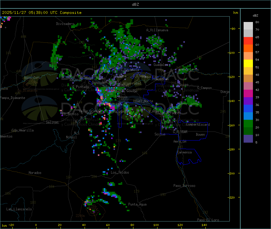This screenshot has height=229, width=271.
Task: Click the rose 45 dBZ legend swatch
Action: [248, 86]
